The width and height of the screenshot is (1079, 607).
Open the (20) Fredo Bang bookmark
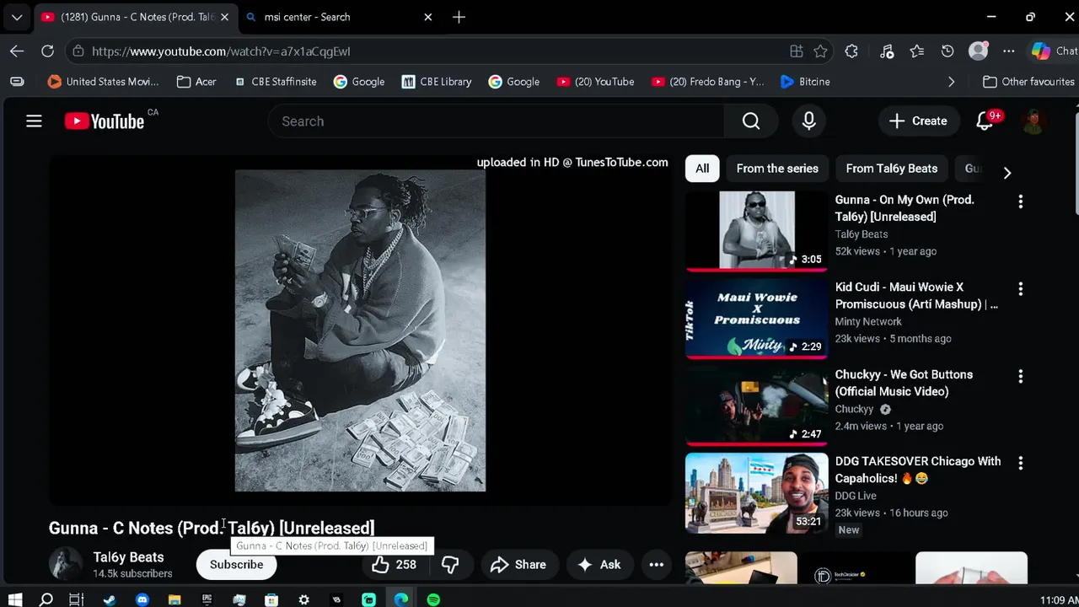(x=708, y=82)
